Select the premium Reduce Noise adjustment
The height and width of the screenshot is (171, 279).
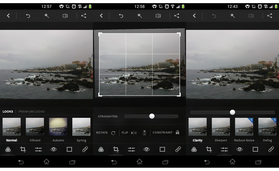(244, 130)
